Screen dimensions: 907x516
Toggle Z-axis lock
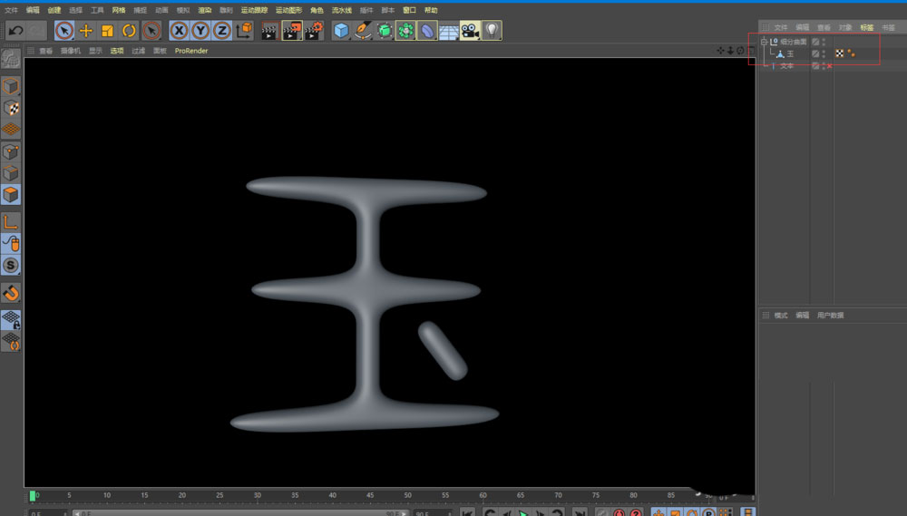tap(222, 31)
